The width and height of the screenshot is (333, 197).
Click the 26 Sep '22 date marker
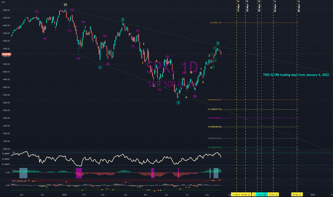tap(246, 194)
